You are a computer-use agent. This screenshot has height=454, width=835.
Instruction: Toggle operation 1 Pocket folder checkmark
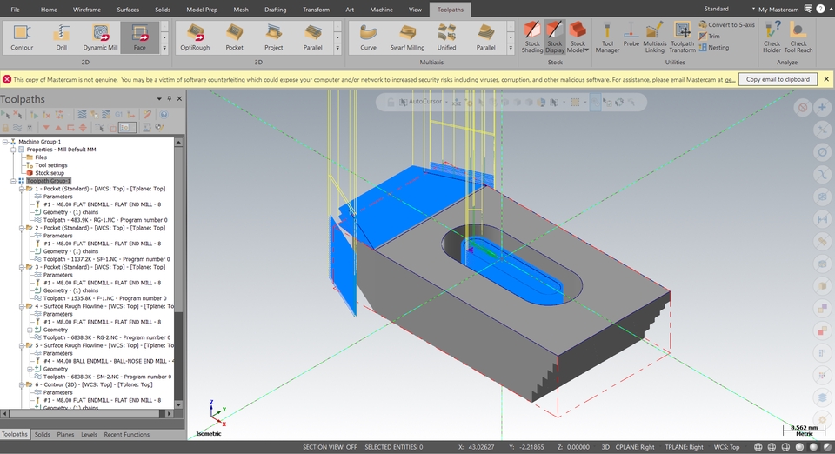pyautogui.click(x=29, y=189)
